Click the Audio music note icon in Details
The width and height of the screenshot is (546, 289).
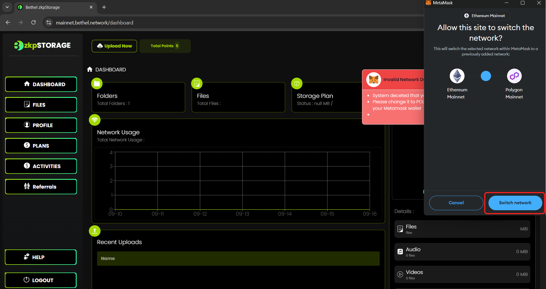(400, 252)
